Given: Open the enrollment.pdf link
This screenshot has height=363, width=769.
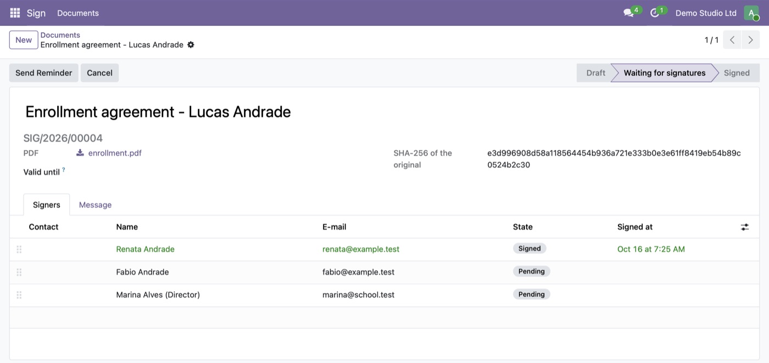Looking at the screenshot, I should [115, 153].
